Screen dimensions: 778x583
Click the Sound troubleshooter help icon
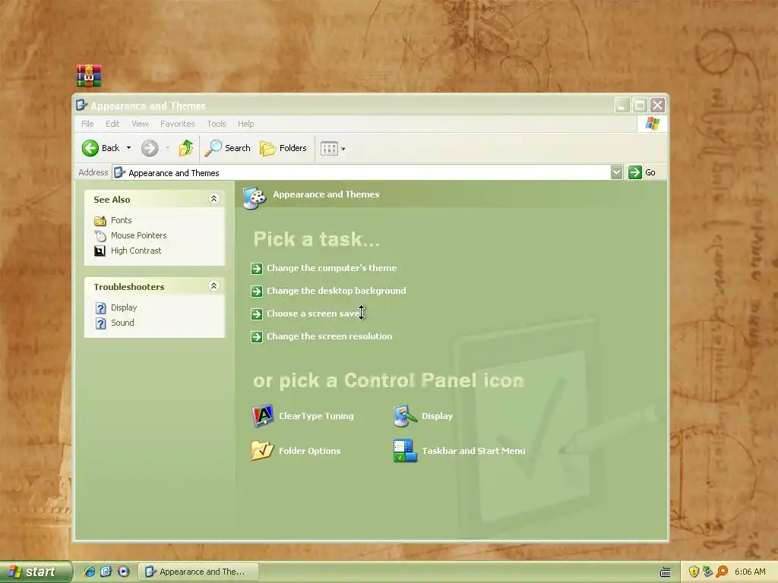(101, 323)
